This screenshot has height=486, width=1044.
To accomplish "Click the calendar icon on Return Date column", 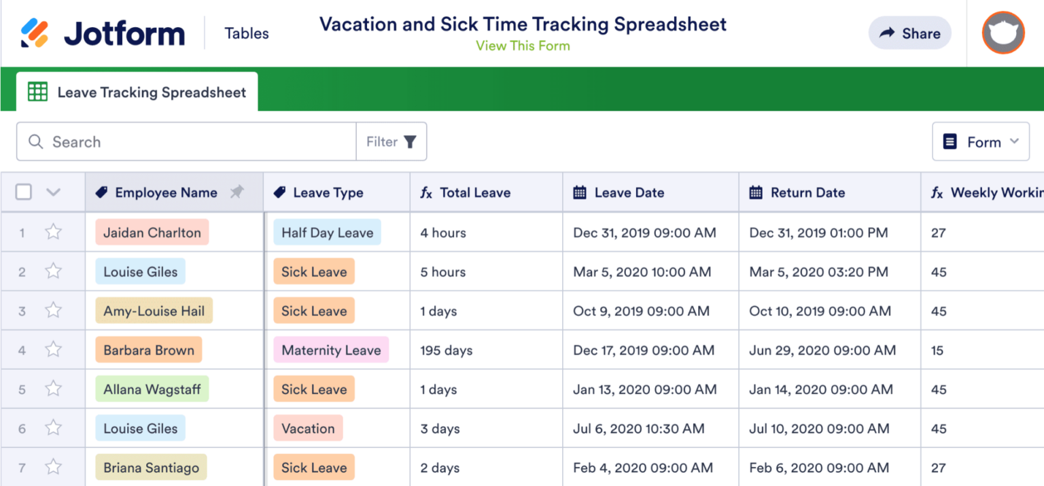I will 755,192.
